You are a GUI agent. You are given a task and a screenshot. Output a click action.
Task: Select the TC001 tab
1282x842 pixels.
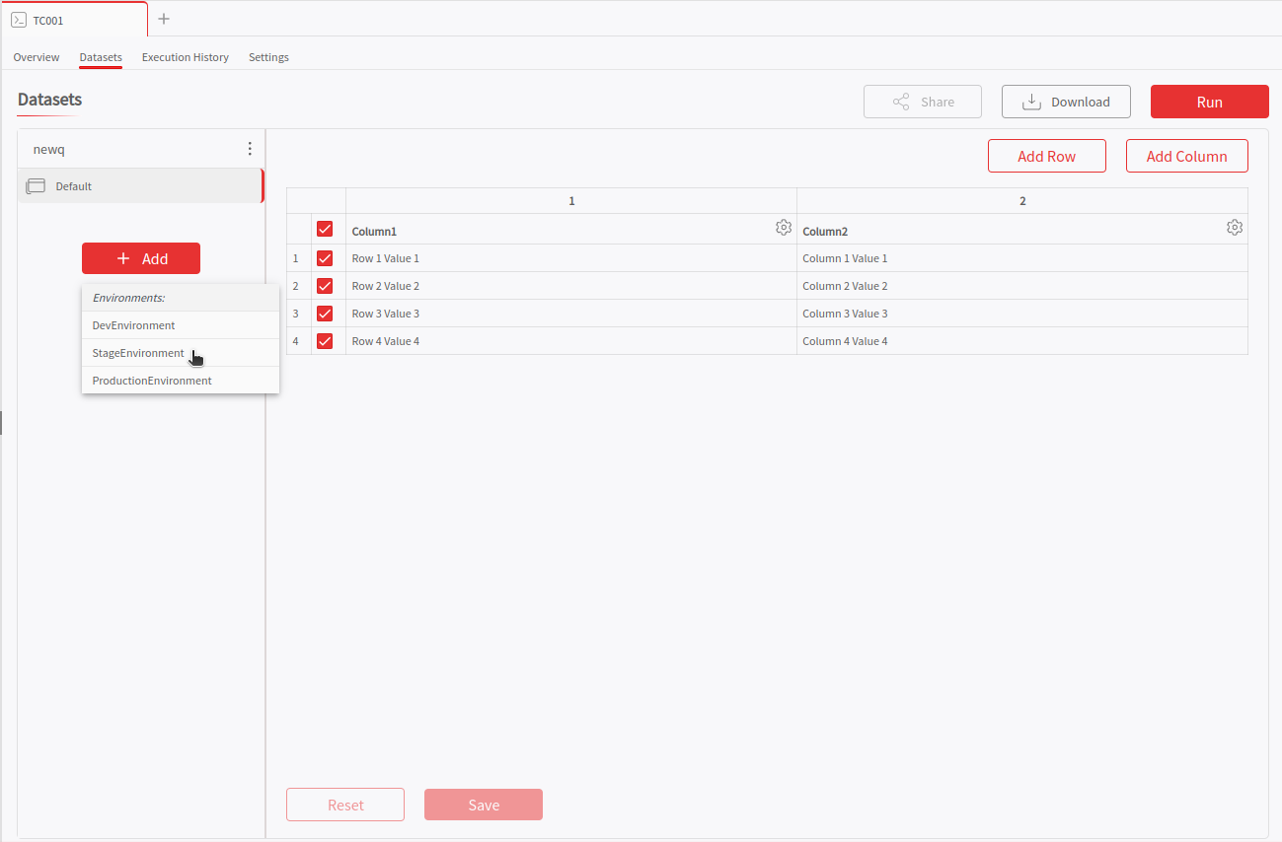tap(74, 19)
